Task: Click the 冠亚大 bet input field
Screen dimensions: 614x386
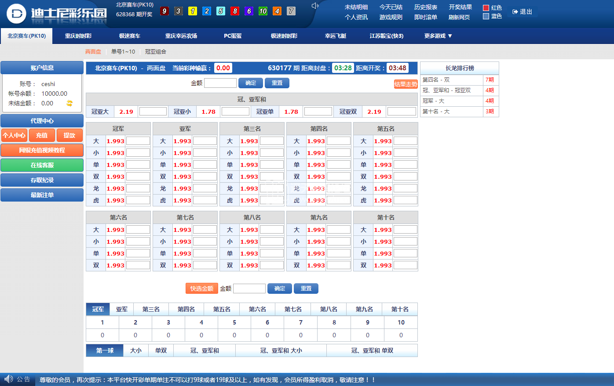Action: (x=153, y=112)
